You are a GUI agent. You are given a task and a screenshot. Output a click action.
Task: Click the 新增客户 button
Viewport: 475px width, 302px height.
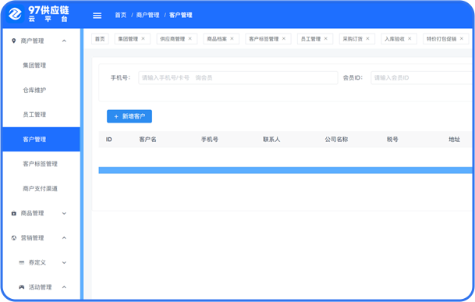[129, 116]
